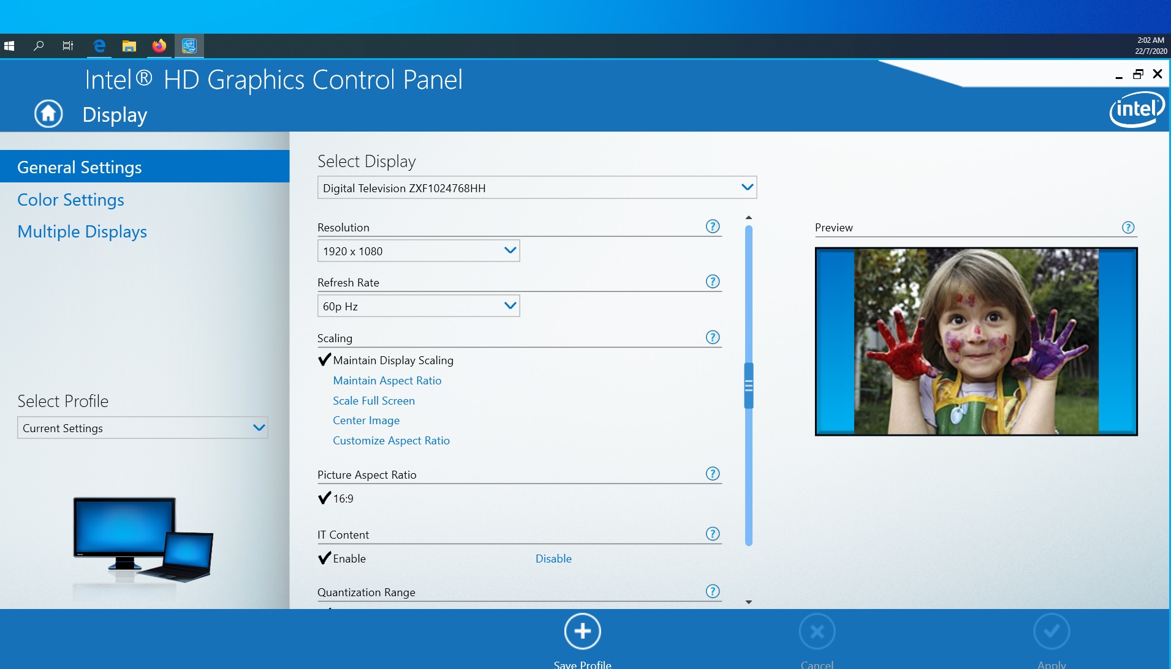This screenshot has width=1171, height=669.
Task: Click the monitor and laptop illustration
Action: pyautogui.click(x=143, y=539)
